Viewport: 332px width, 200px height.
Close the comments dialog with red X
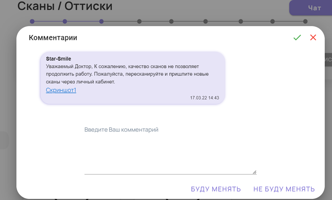click(313, 38)
